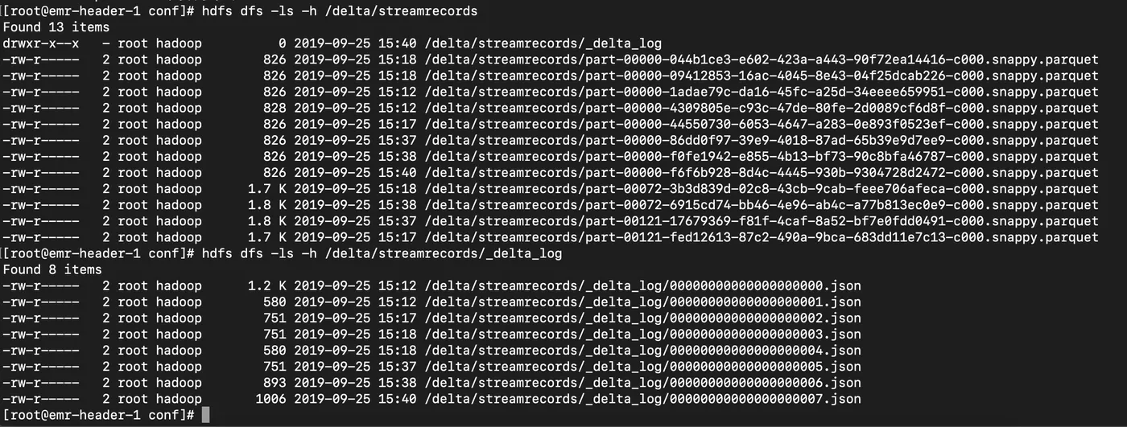Click the part-00000-f6f6b928 parquet file path
The width and height of the screenshot is (1127, 427).
click(762, 173)
